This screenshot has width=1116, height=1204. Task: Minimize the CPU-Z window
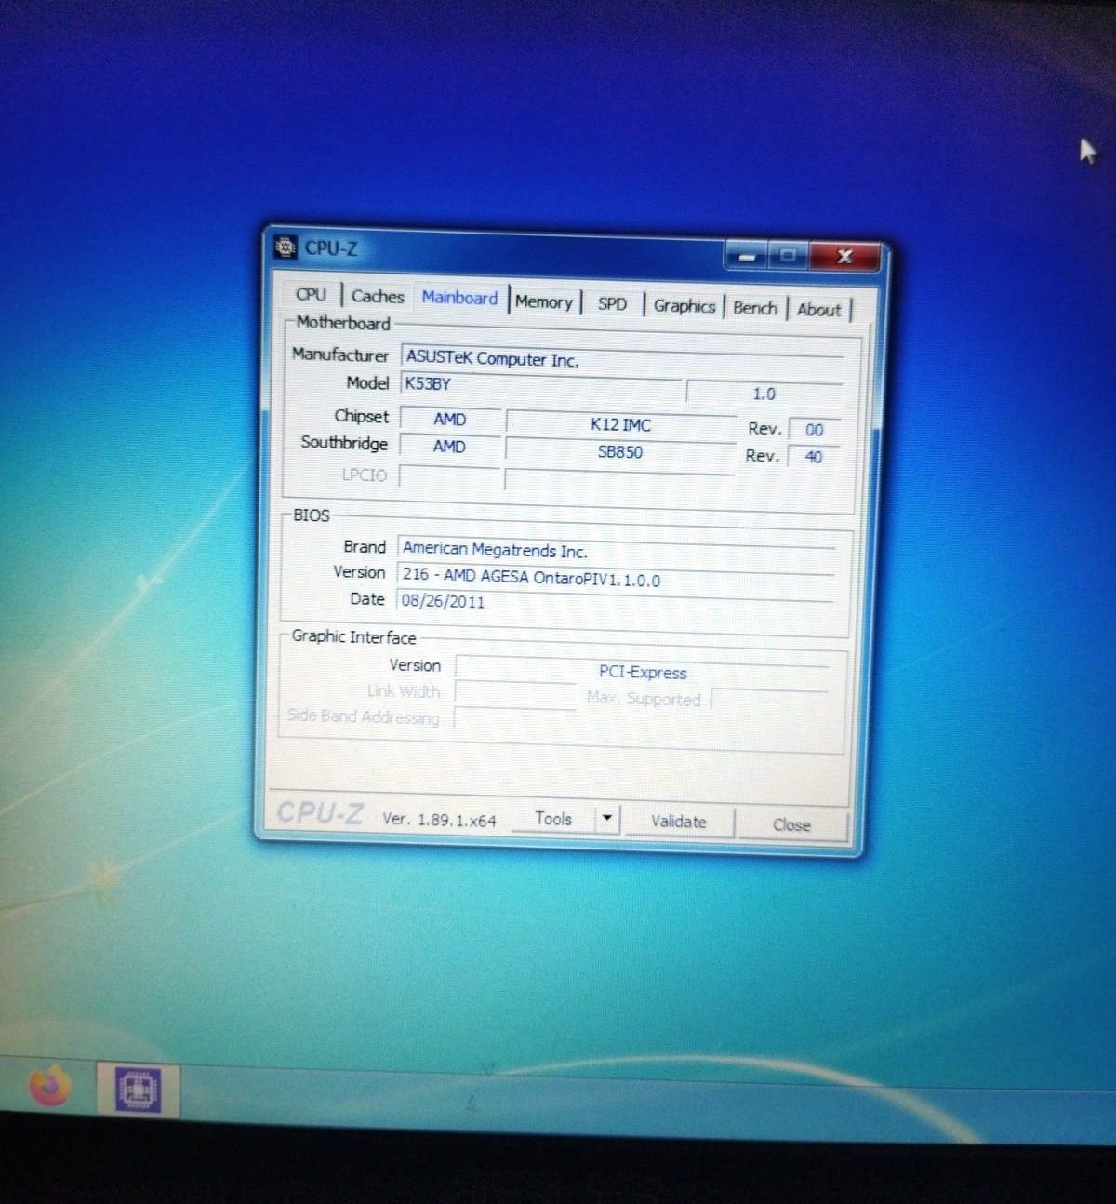[x=746, y=255]
